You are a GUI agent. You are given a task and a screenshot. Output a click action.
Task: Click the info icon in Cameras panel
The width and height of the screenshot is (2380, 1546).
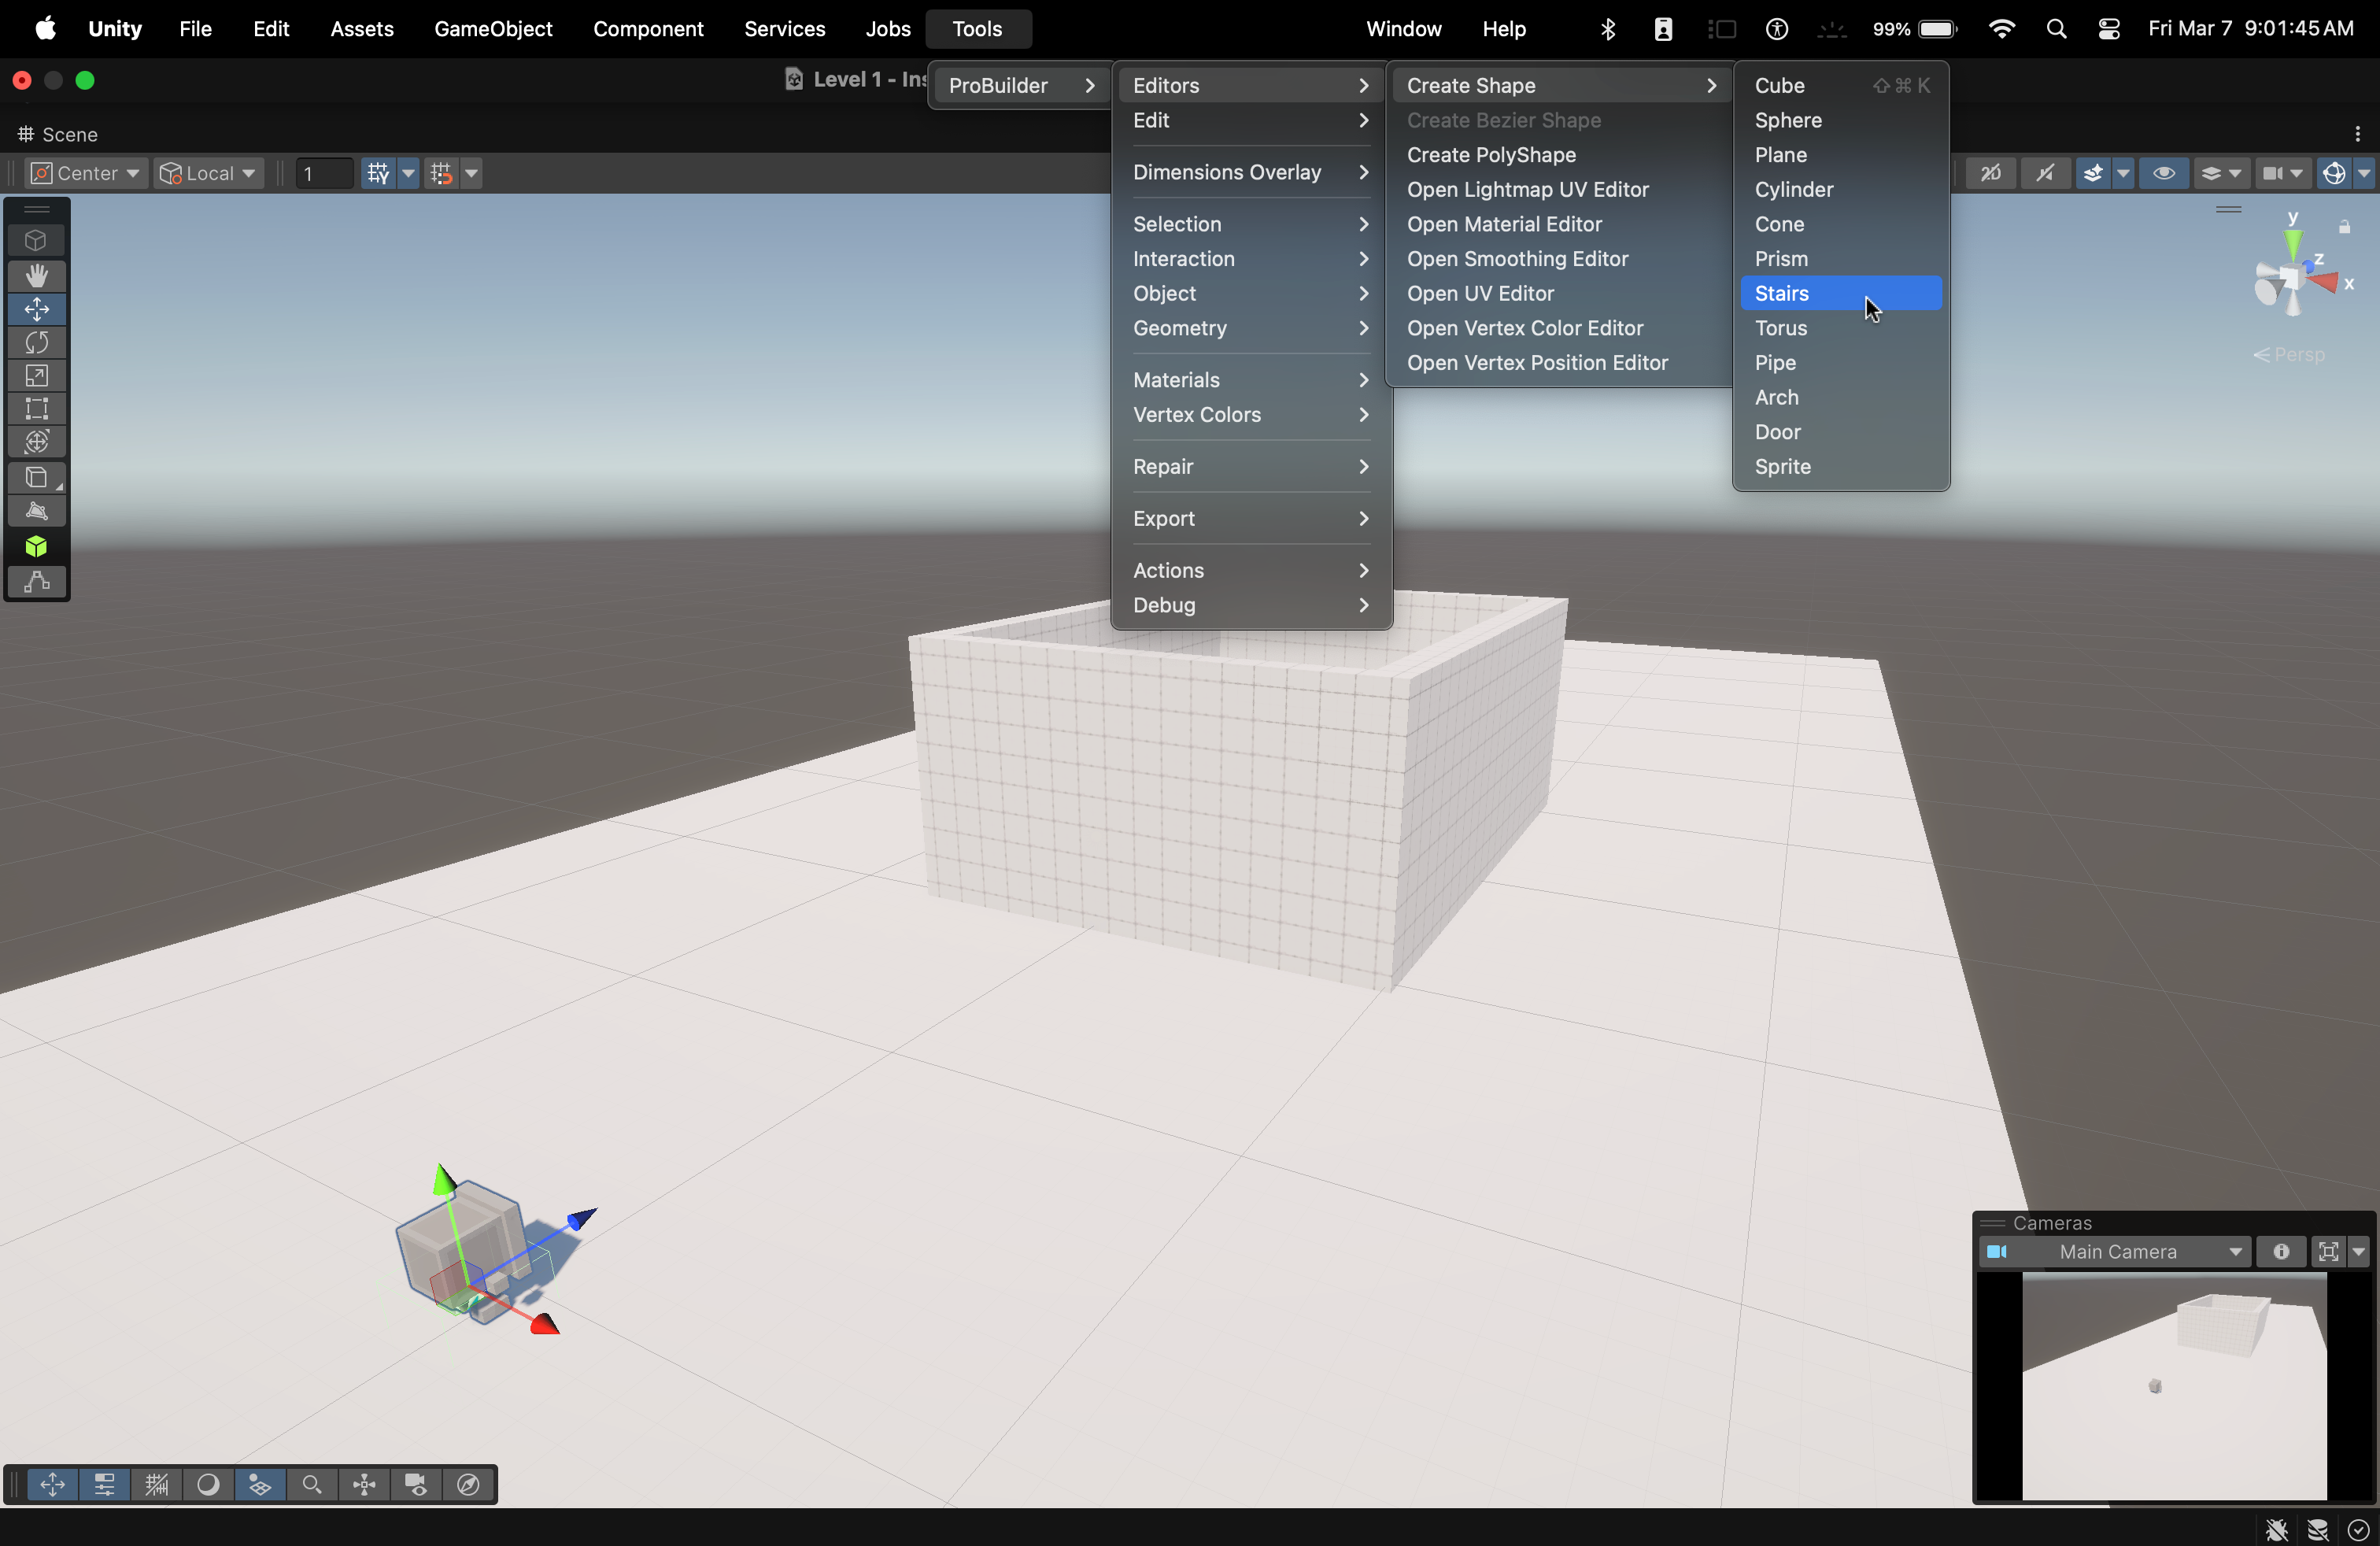[x=2281, y=1252]
